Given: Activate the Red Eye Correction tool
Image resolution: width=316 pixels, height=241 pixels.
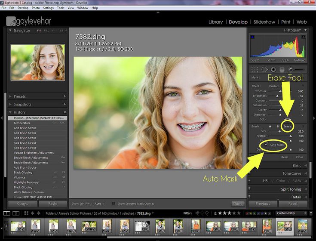Looking at the screenshot, I should tap(273, 69).
